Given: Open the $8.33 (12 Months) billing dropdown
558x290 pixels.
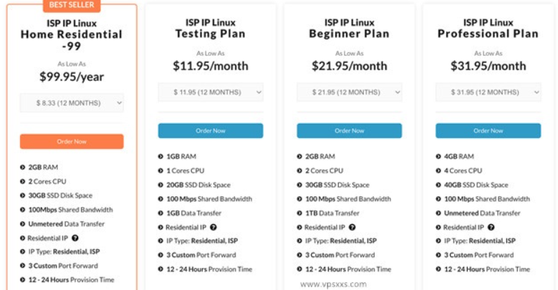Looking at the screenshot, I should coord(72,103).
